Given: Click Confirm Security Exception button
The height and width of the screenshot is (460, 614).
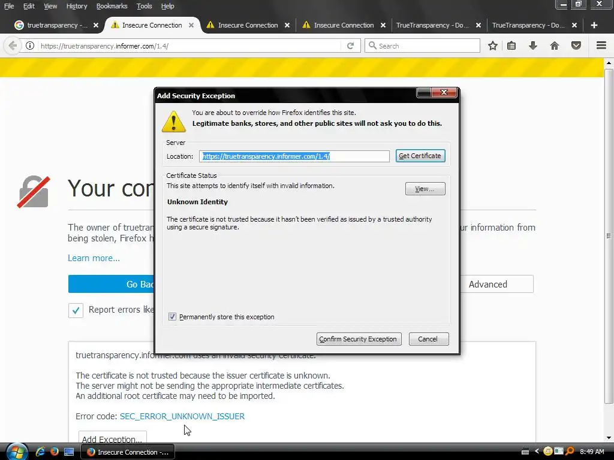Looking at the screenshot, I should point(359,339).
